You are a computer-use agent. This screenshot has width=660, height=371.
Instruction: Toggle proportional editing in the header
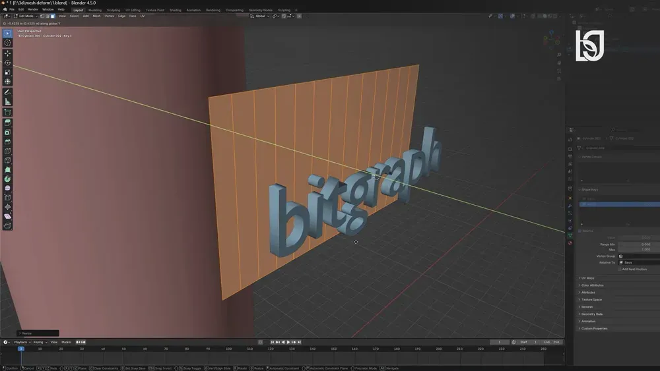(x=299, y=16)
